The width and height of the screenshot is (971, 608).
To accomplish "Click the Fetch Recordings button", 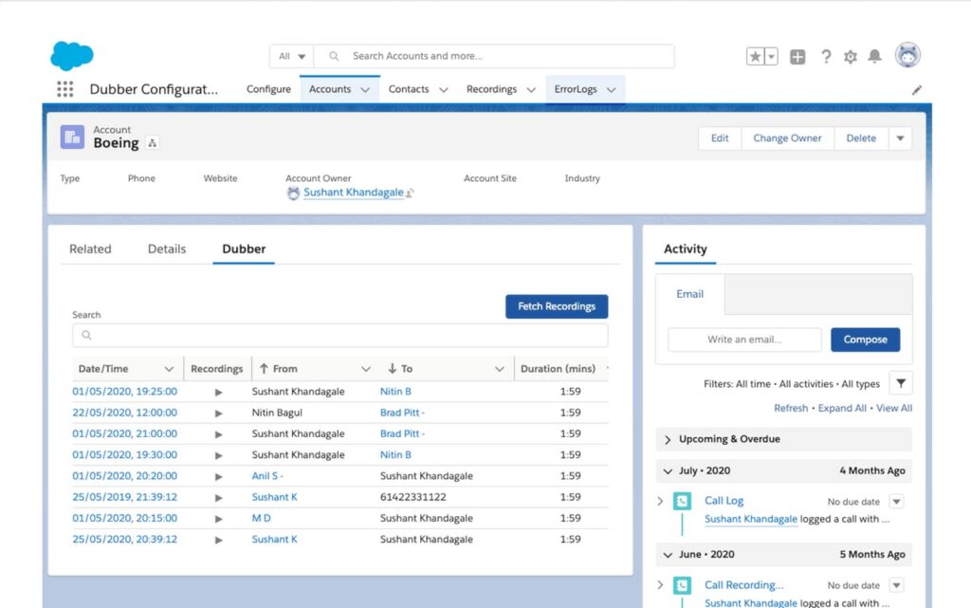I will [557, 306].
